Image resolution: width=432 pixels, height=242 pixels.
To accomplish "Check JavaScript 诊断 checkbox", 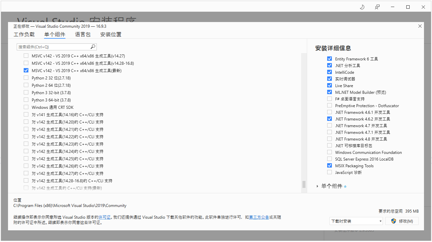I will point(330,172).
